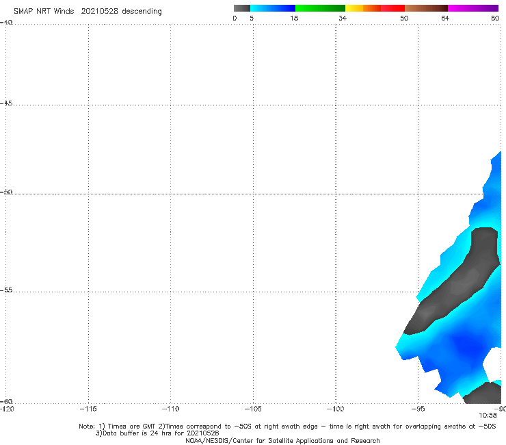Click the longitude label '-120'
This screenshot has width=506, height=445.
[x=7, y=409]
